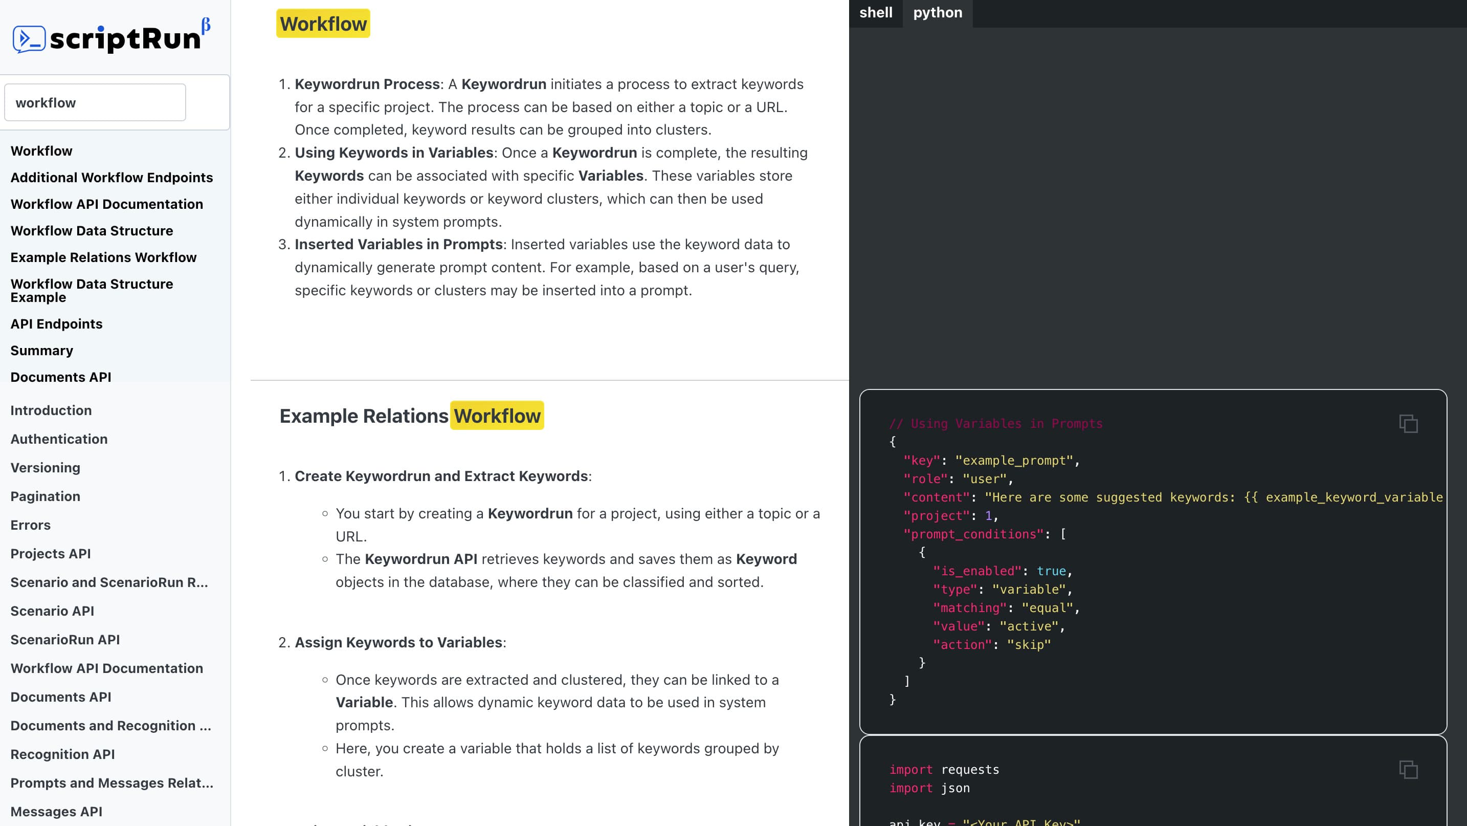Viewport: 1467px width, 826px height.
Task: Open the Recognition API section
Action: 62,754
